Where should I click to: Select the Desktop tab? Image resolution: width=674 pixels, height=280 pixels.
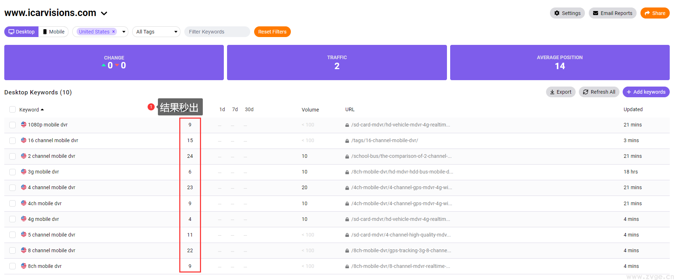coord(21,32)
